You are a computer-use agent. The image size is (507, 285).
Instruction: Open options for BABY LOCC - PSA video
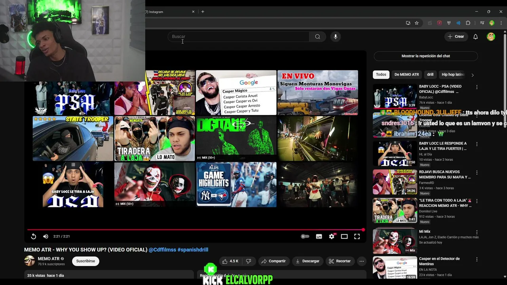pyautogui.click(x=477, y=87)
